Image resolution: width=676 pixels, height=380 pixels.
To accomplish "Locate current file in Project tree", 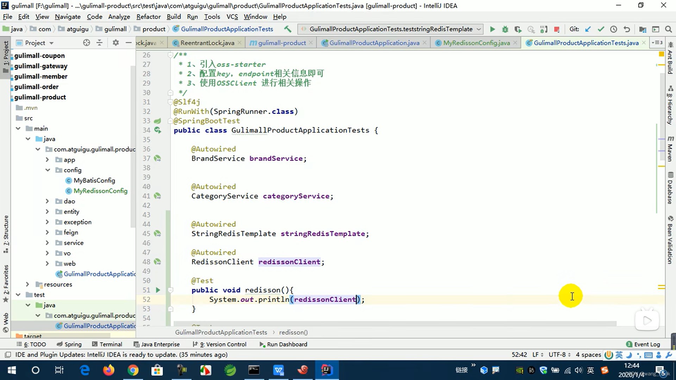I will [86, 43].
